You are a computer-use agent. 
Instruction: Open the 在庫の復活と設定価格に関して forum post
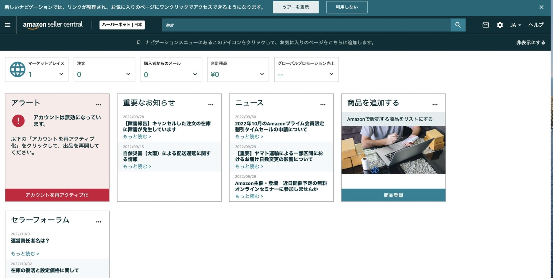tap(45, 270)
